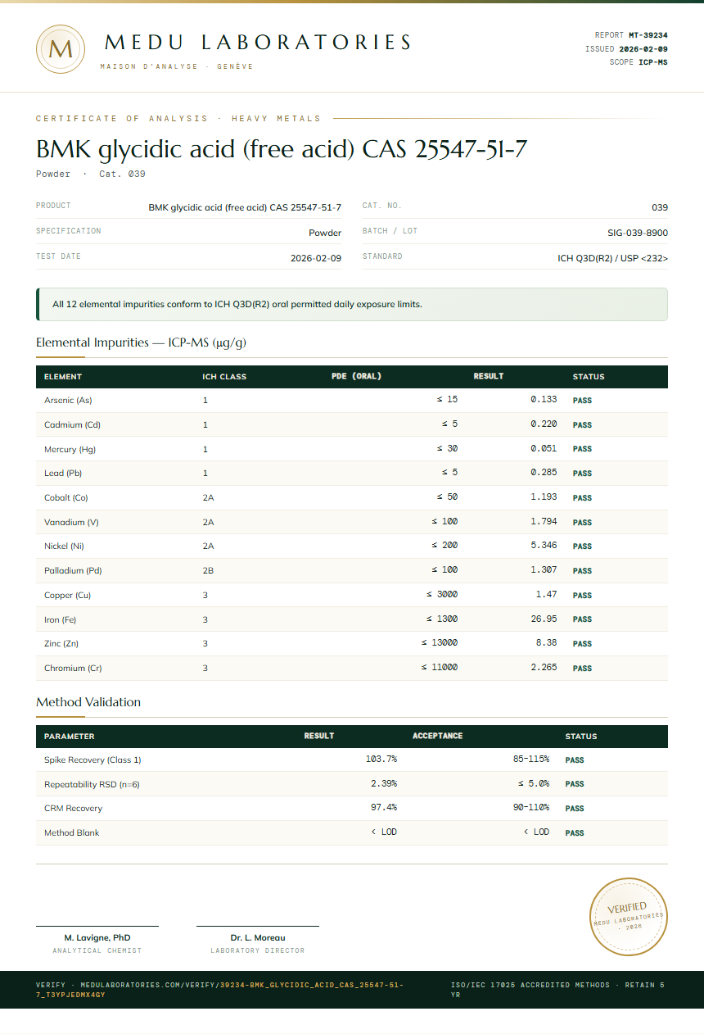Click the Zinc (Zn) row label

[61, 643]
